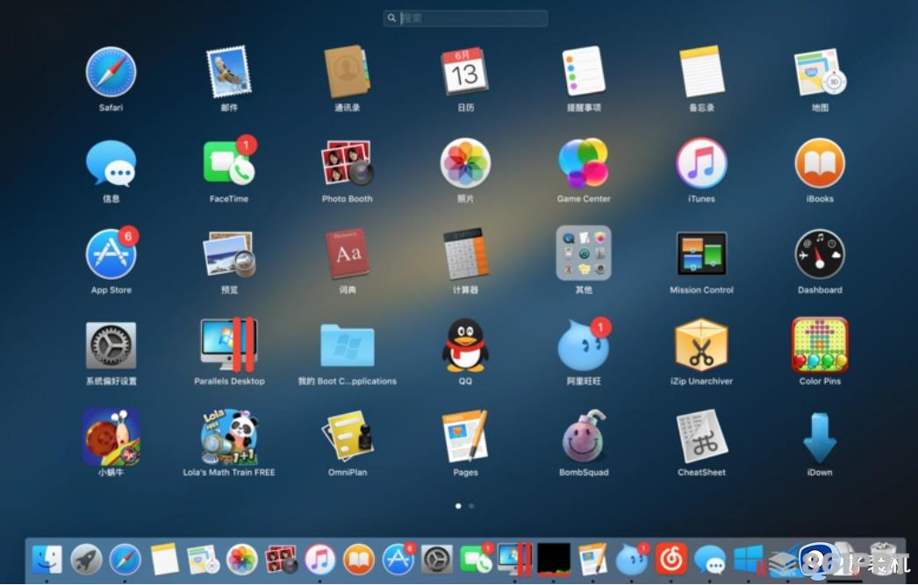Image resolution: width=918 pixels, height=585 pixels.
Task: Launch the QQ penguin app
Action: coord(465,346)
